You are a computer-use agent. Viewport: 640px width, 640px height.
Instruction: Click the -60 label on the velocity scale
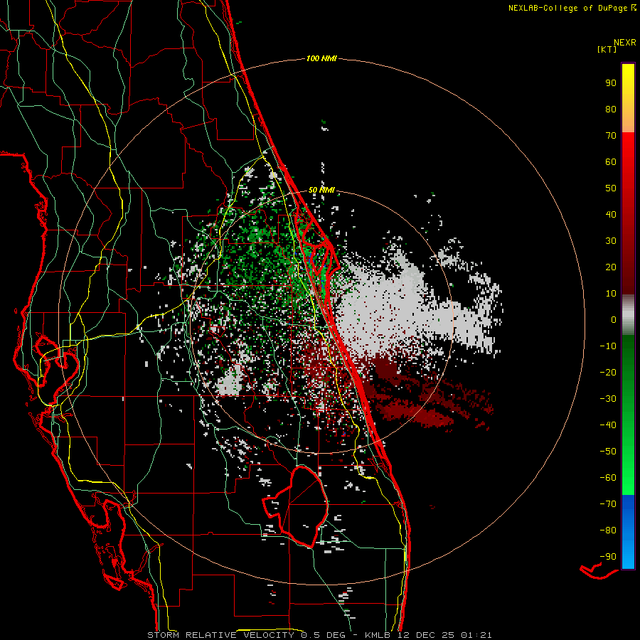pos(608,478)
